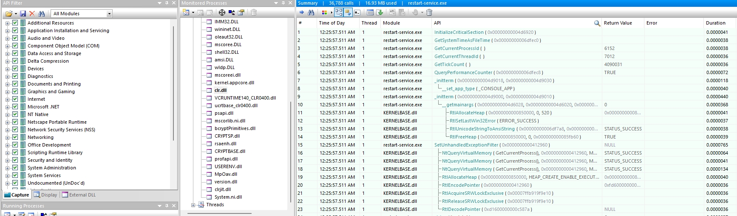This screenshot has width=737, height=216.
Task: Uncheck the Security and Identity checkbox
Action: point(15,160)
